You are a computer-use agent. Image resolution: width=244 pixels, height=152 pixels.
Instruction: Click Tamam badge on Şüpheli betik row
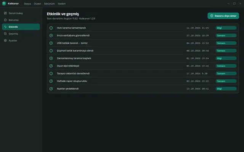click(x=226, y=51)
